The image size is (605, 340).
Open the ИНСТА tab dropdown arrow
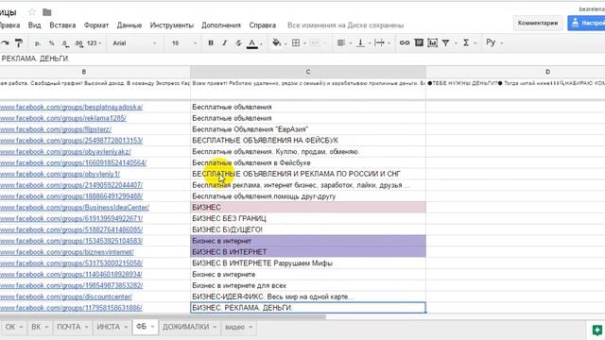point(126,328)
